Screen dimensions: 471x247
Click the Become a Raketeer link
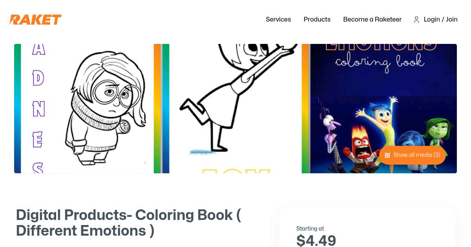point(372,20)
